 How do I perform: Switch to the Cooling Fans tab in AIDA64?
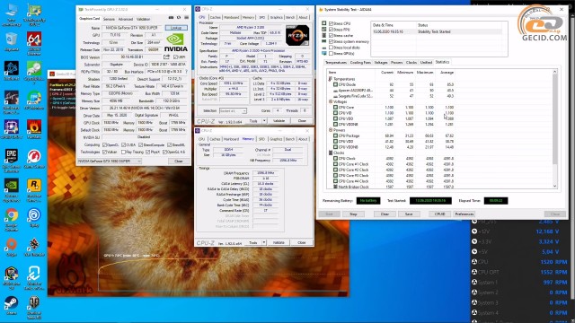(360, 63)
